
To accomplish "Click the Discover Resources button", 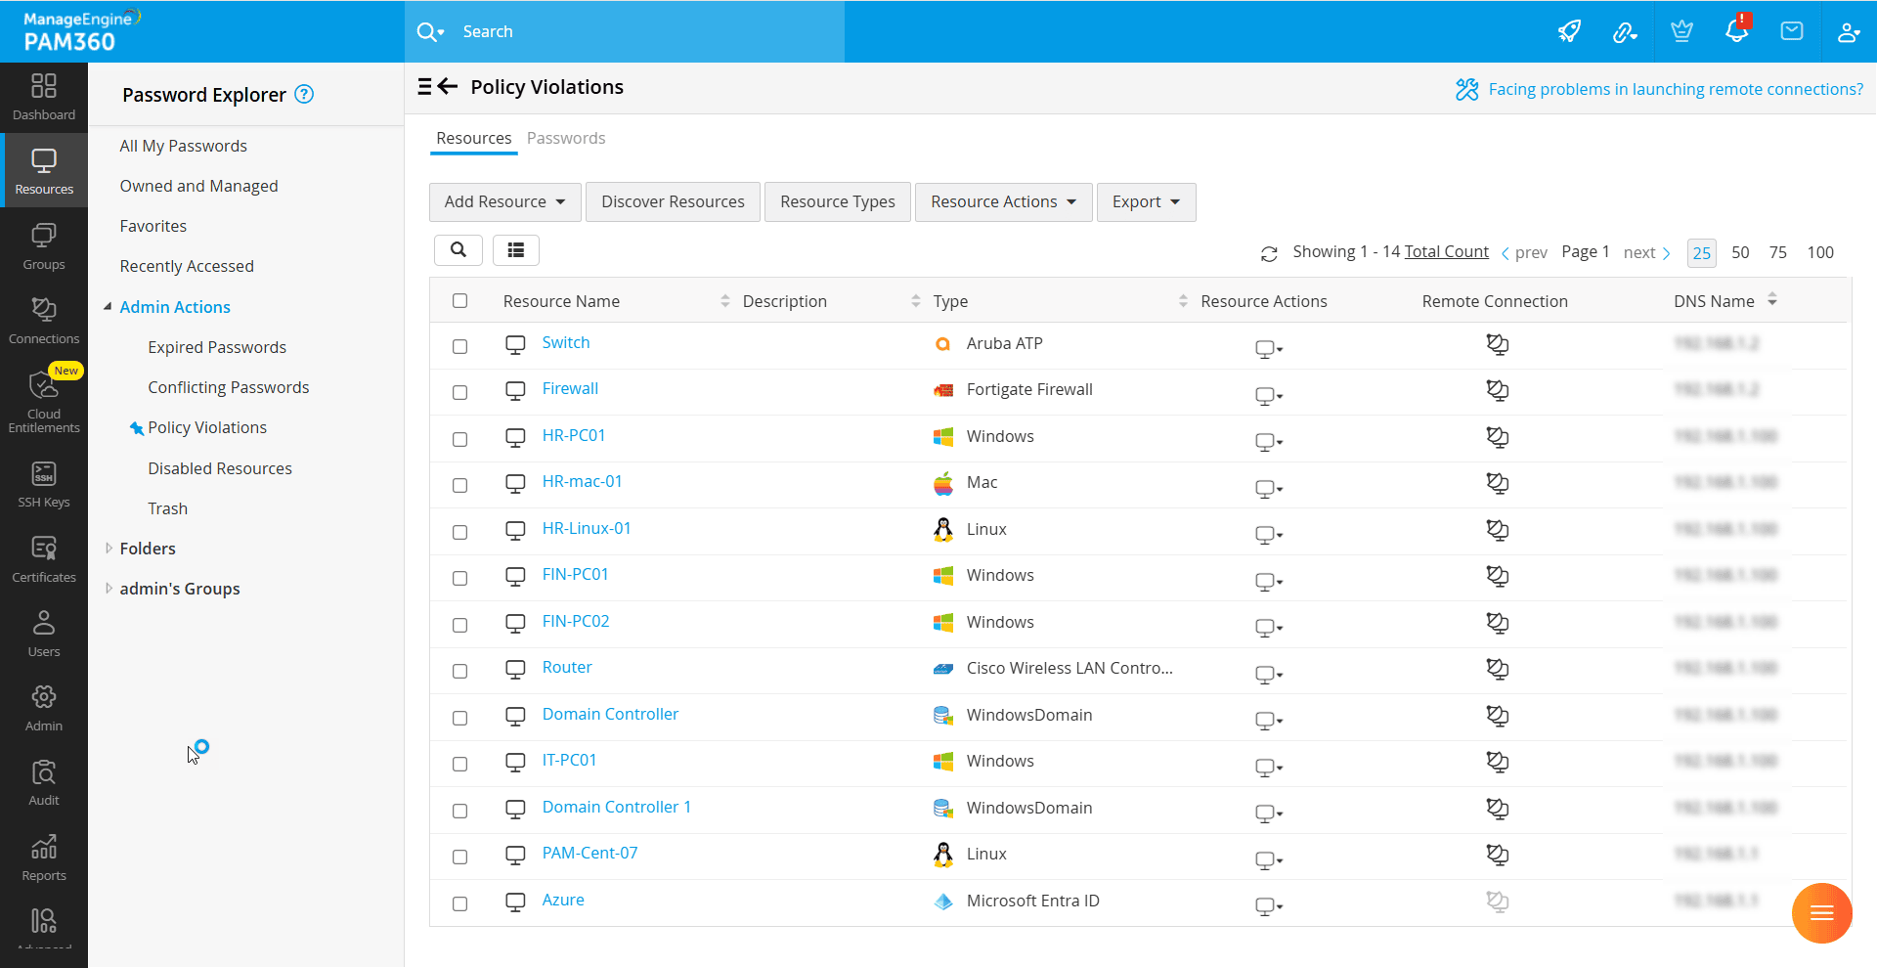I will pyautogui.click(x=673, y=202).
